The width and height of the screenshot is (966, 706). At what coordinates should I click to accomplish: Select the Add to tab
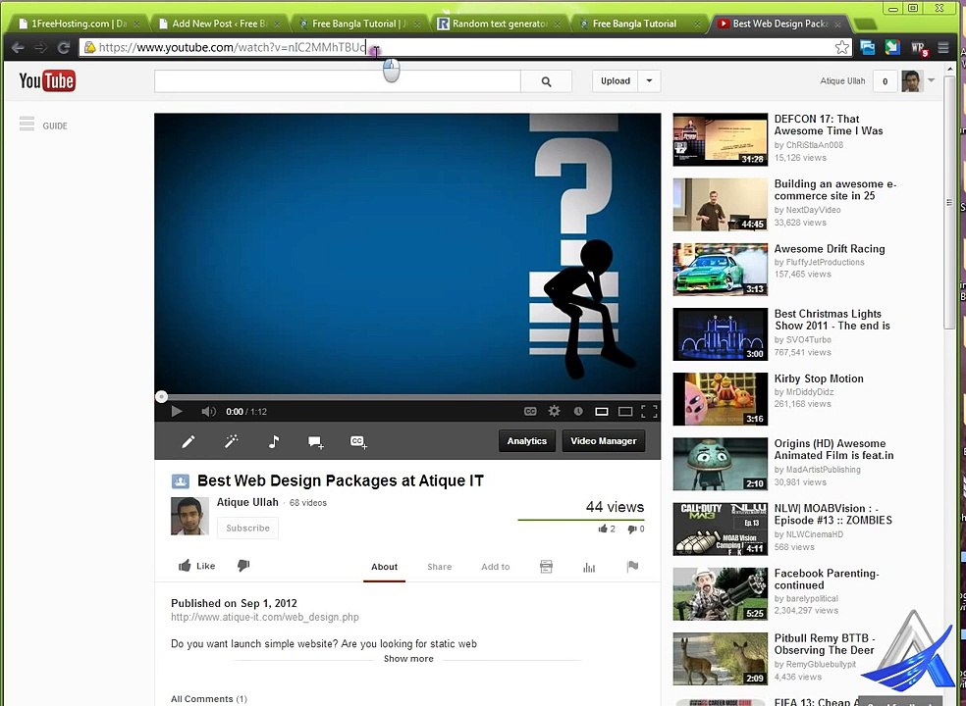[x=496, y=567]
